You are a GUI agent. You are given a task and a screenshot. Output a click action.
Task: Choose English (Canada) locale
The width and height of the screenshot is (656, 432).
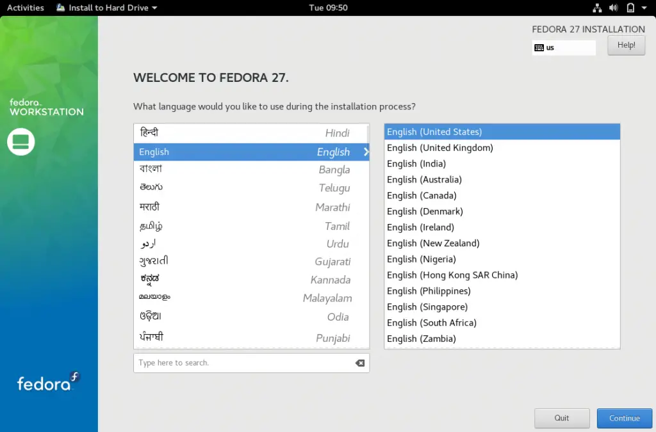coord(502,195)
